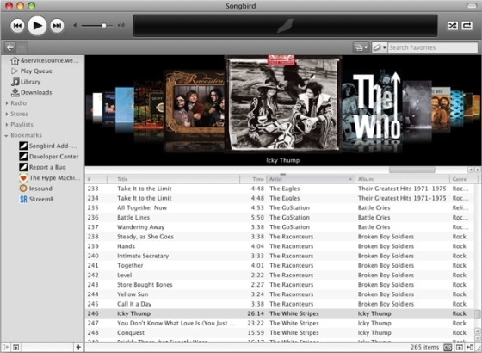
Task: Expand the Radio section
Action: pyautogui.click(x=7, y=103)
